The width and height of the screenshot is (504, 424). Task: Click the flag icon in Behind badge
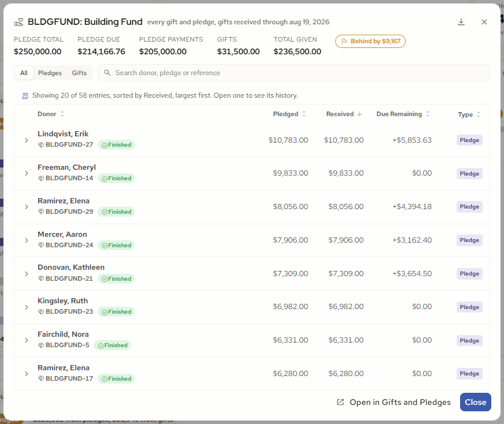pyautogui.click(x=344, y=42)
